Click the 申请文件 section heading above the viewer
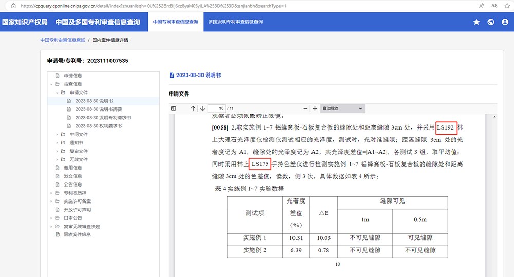Screen dimensions: 514x277 pyautogui.click(x=179, y=94)
